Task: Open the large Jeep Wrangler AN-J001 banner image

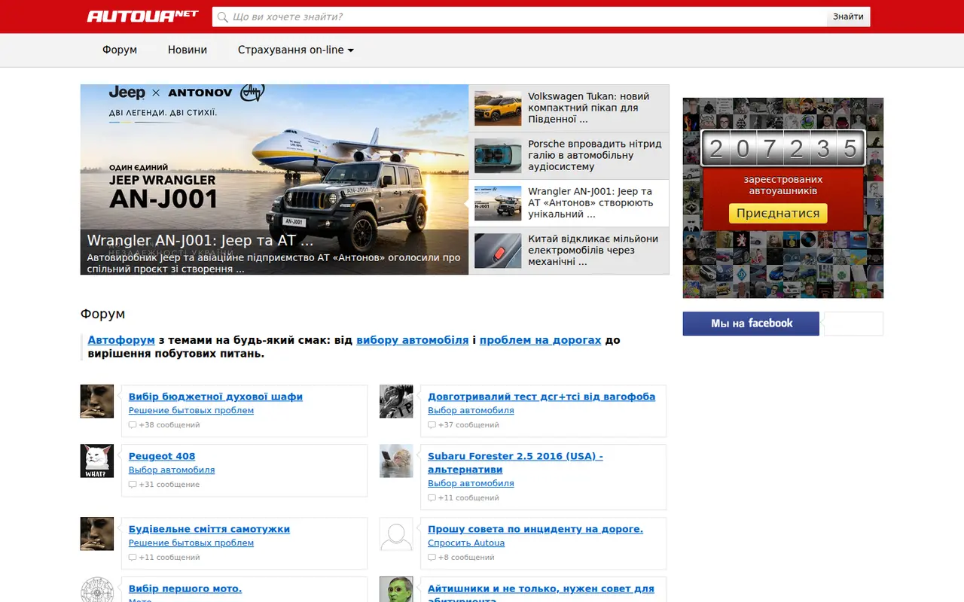Action: pyautogui.click(x=274, y=179)
